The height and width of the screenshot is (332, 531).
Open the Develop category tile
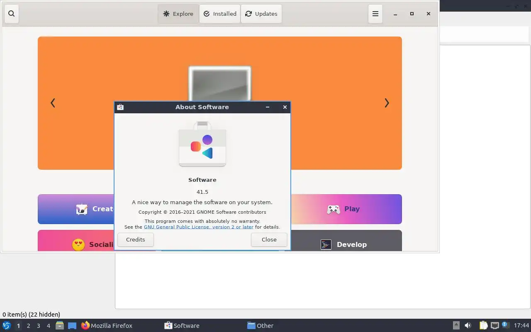pos(346,241)
